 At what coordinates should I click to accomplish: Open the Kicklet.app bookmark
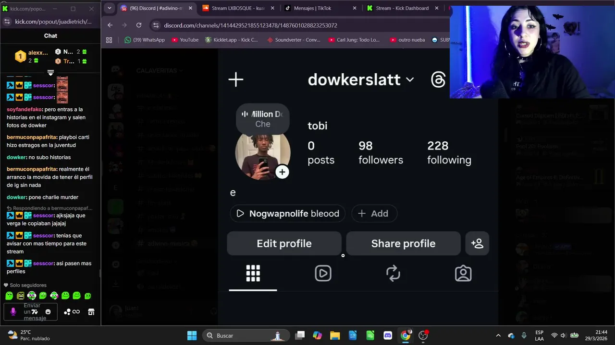232,40
